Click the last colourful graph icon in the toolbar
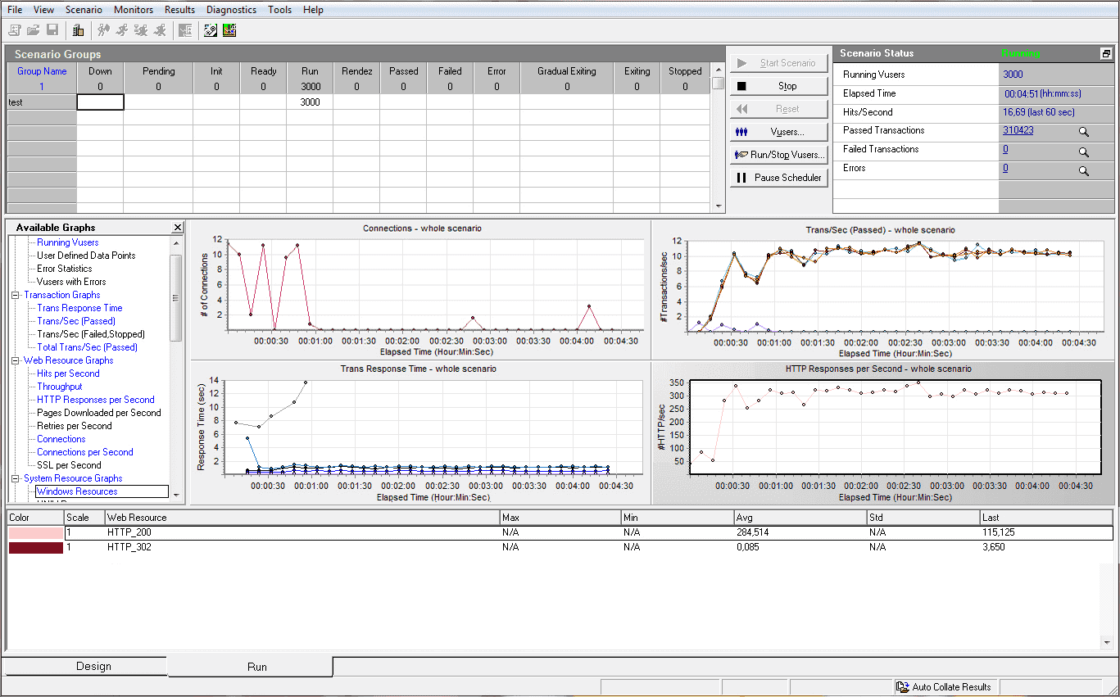Image resolution: width=1120 pixels, height=697 pixels. [229, 30]
